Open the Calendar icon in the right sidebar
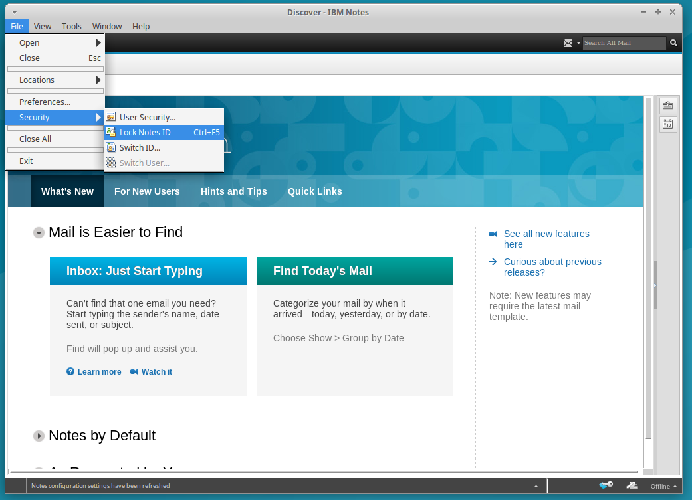This screenshot has width=692, height=500. pos(667,124)
